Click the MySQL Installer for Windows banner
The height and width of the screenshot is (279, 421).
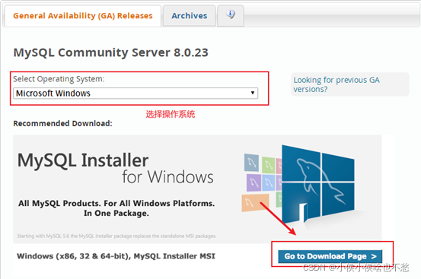[197, 189]
